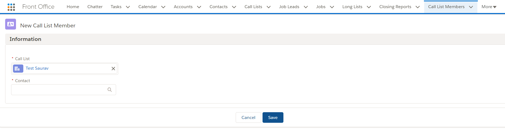
Task: Switch to the Chatter tab
Action: pyautogui.click(x=95, y=7)
